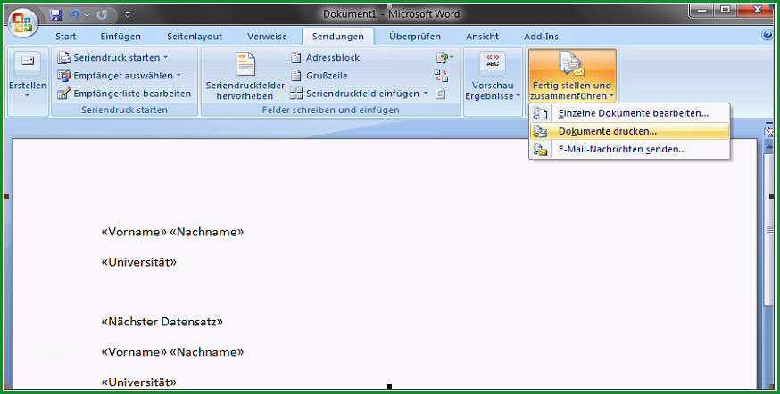
Task: Click the first «Universität» merge field
Action: point(139,262)
